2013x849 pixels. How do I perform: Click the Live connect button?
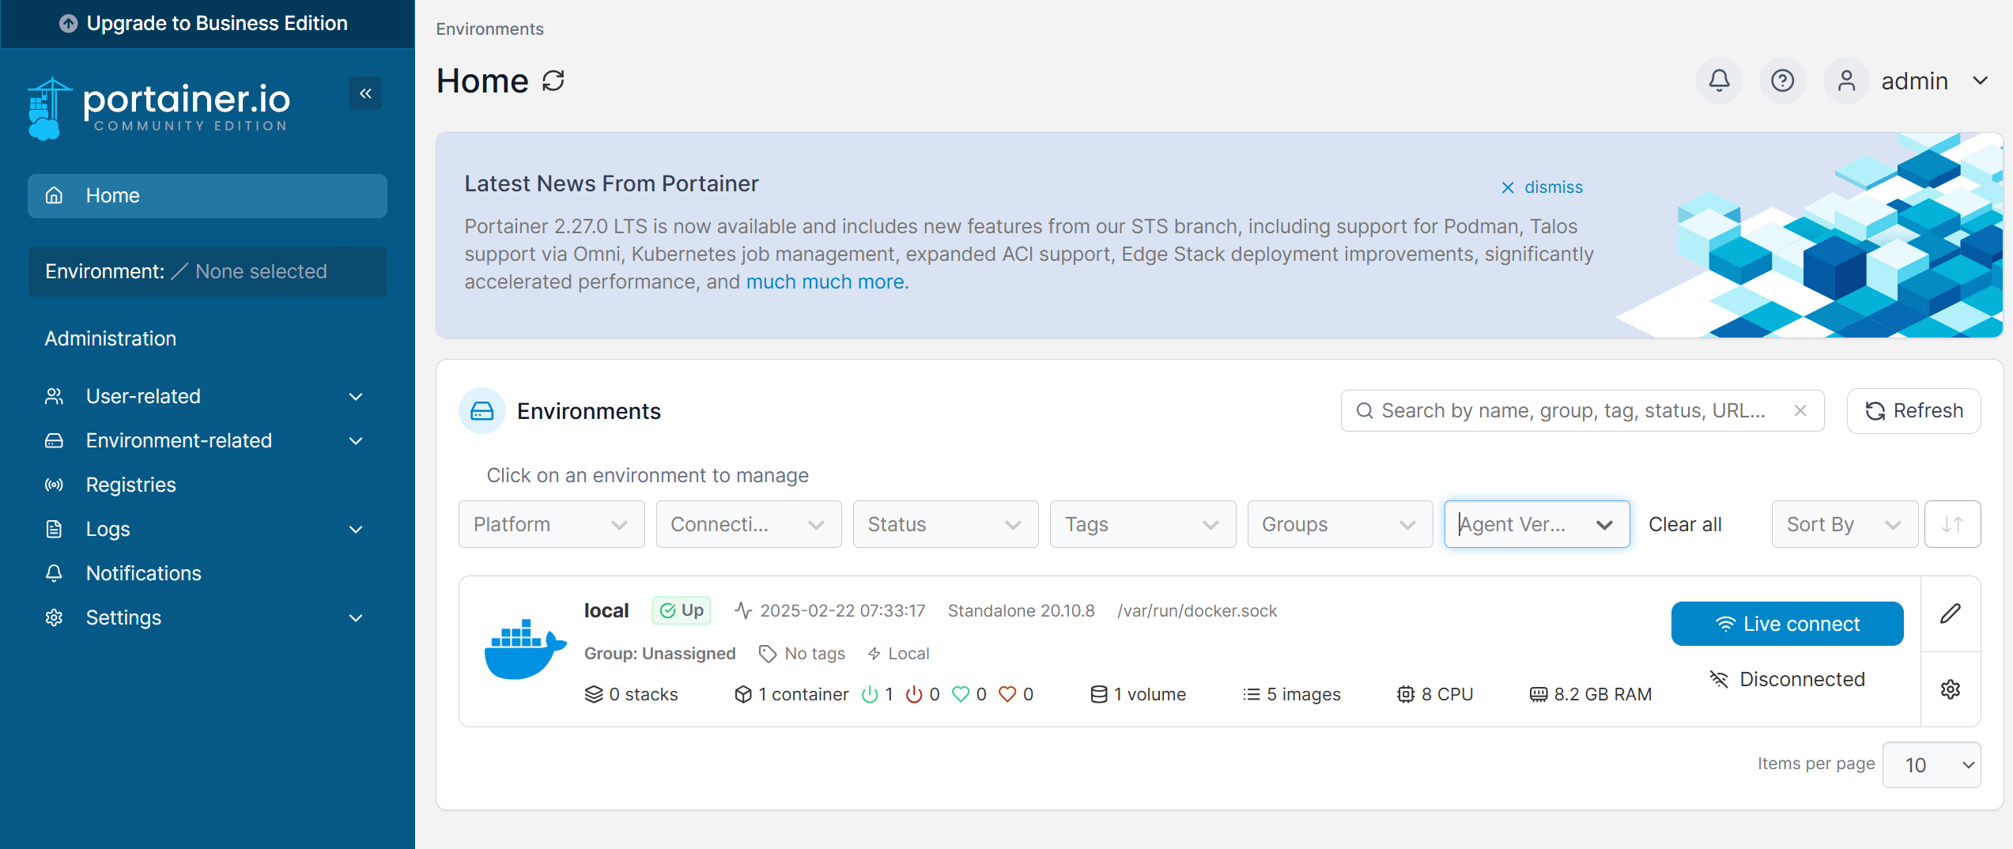point(1787,624)
